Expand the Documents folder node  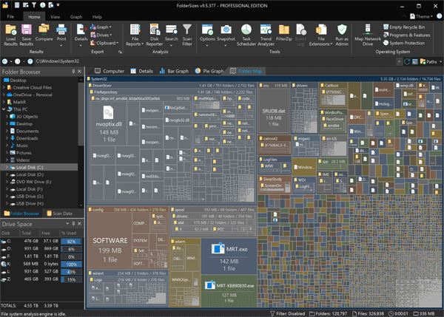point(7,131)
